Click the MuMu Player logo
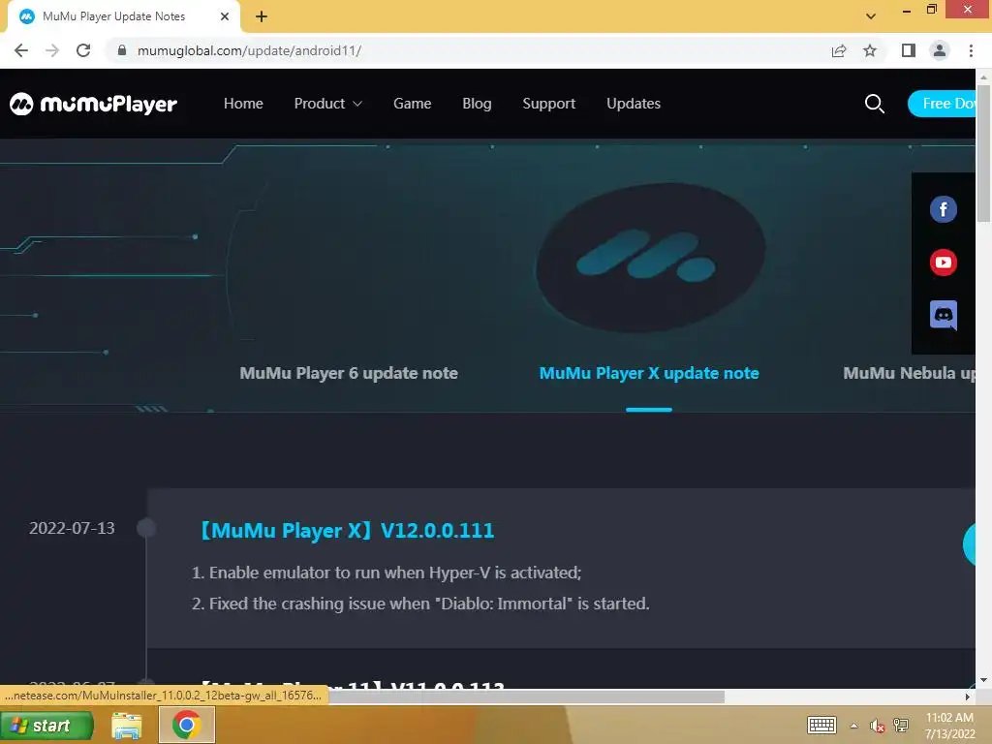This screenshot has height=744, width=992. point(93,104)
